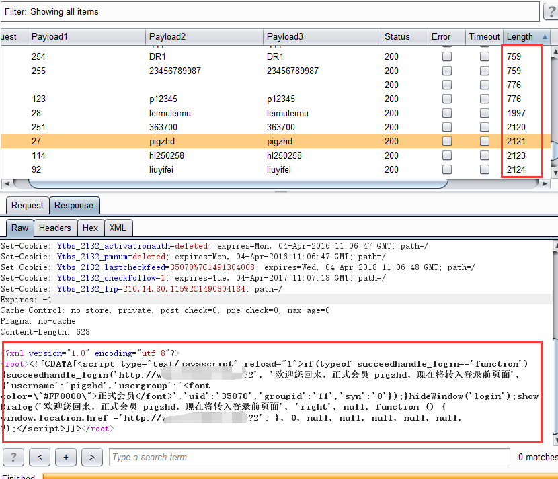This screenshot has width=558, height=479.
Task: Select the highlighted pigzhd row
Action: 276,141
